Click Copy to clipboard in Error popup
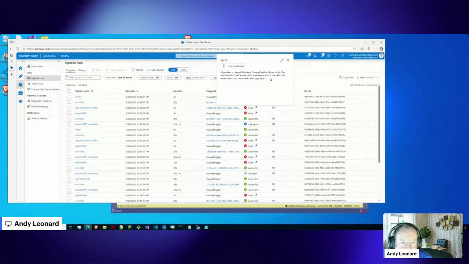The height and width of the screenshot is (264, 469). 233,66
